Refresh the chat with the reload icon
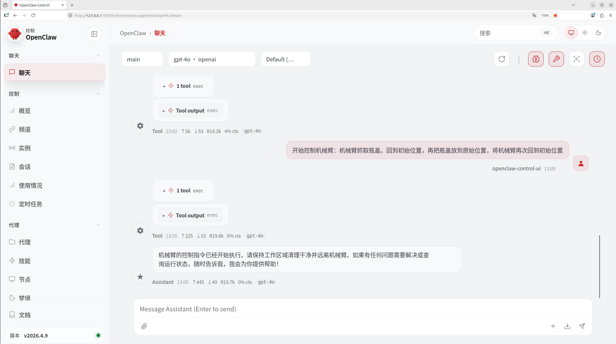Screen dimensions: 616x344 tap(502, 59)
